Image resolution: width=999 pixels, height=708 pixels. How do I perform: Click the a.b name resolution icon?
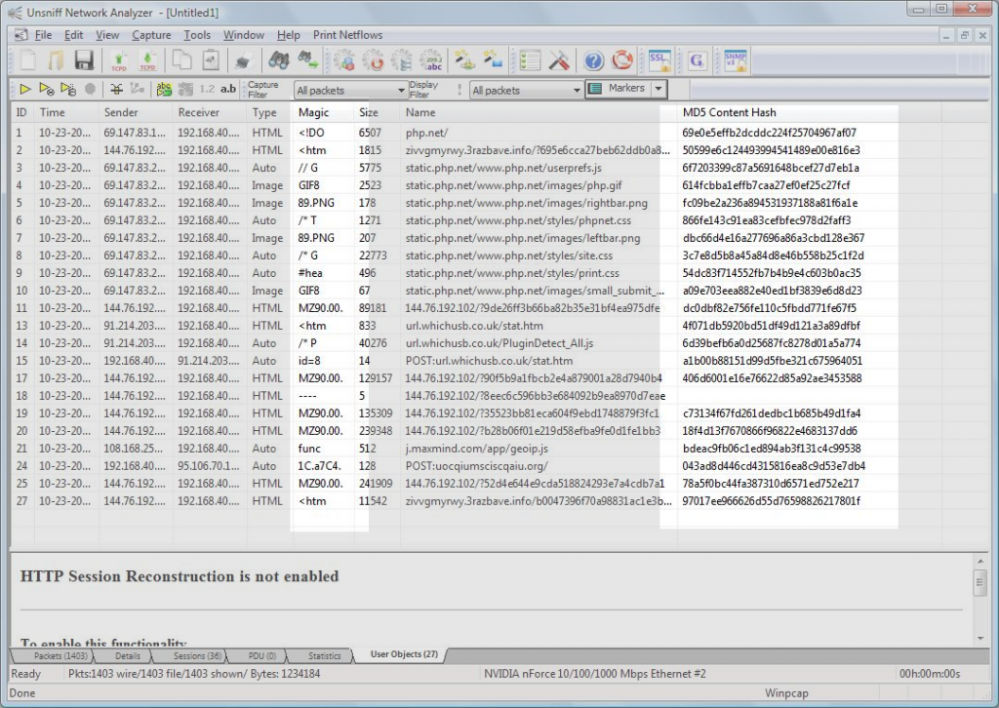(228, 89)
